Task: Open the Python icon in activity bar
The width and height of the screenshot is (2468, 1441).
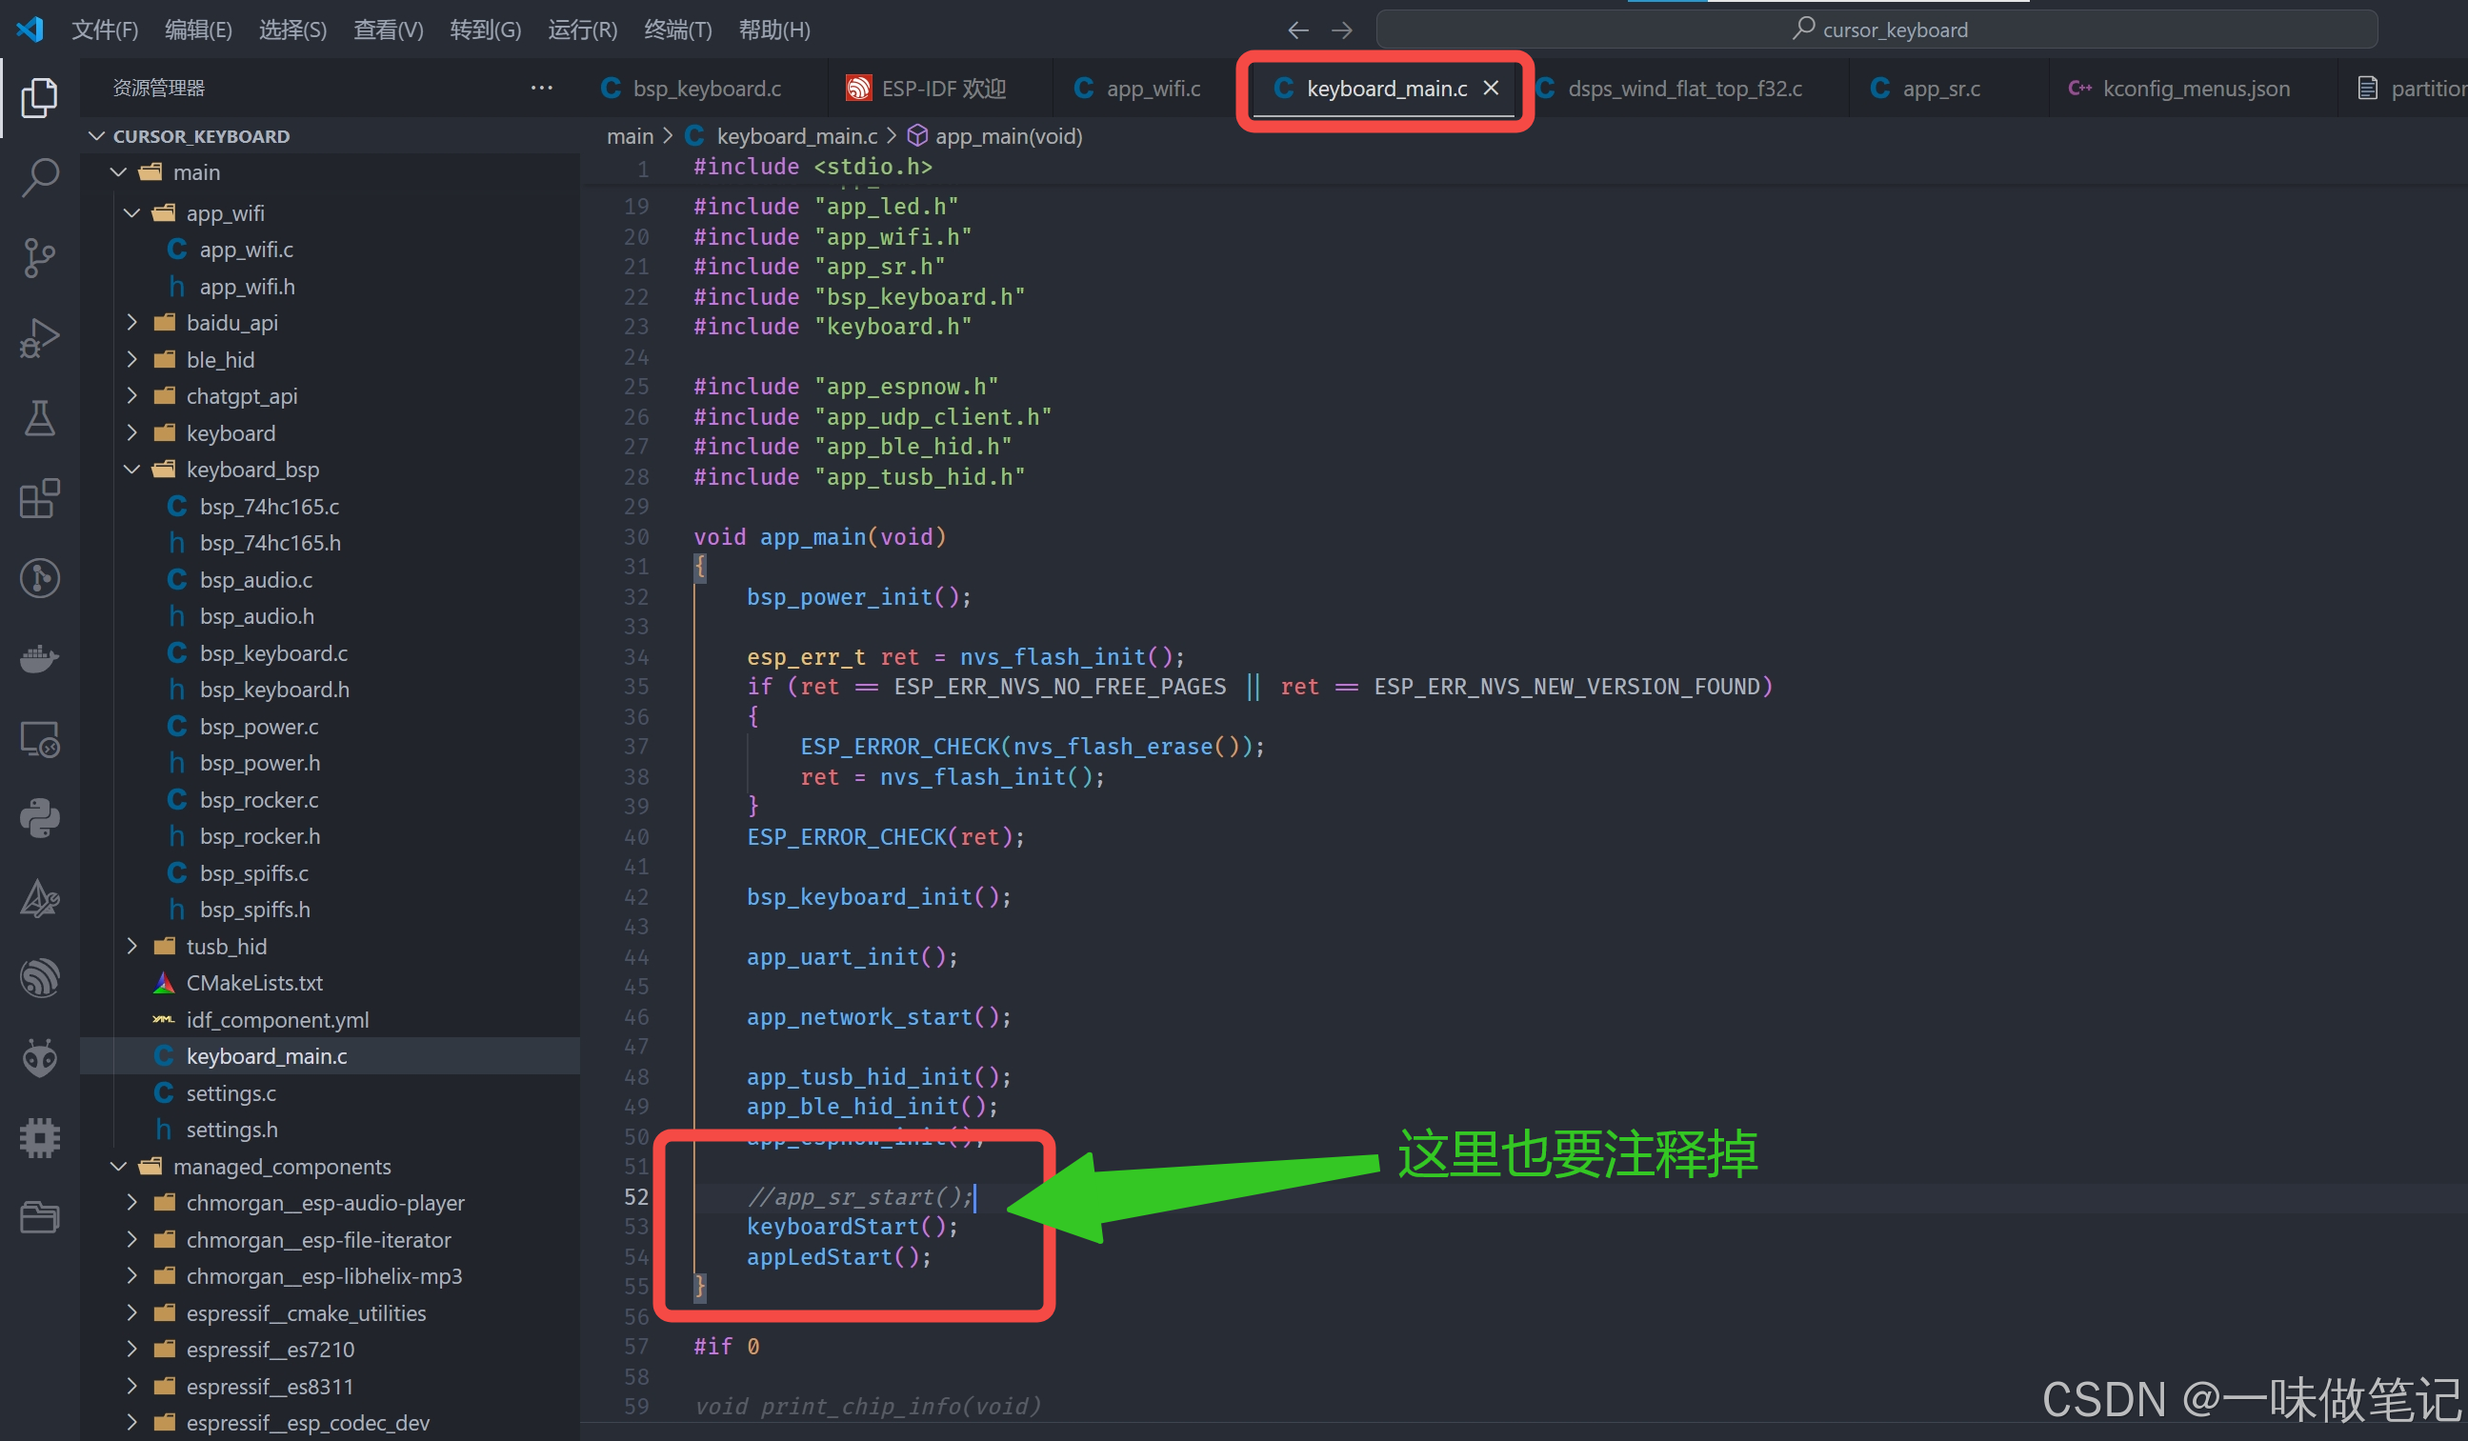Action: pos(39,817)
